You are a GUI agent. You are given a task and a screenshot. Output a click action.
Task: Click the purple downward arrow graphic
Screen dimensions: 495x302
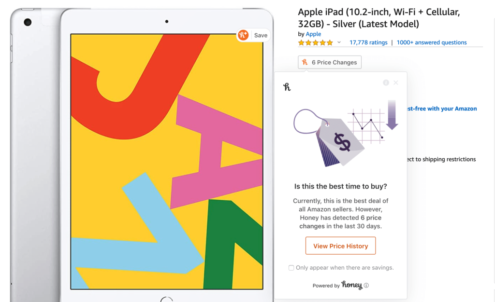point(392,115)
